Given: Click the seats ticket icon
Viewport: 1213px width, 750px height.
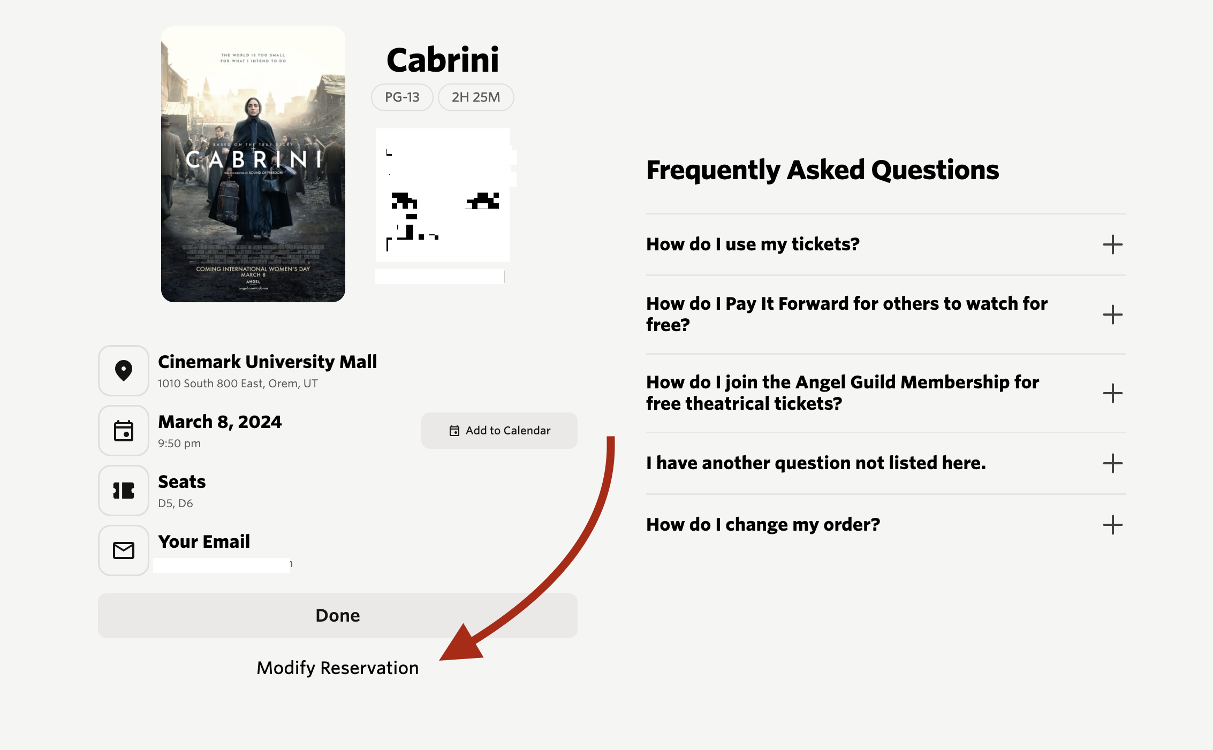Looking at the screenshot, I should click(x=124, y=491).
